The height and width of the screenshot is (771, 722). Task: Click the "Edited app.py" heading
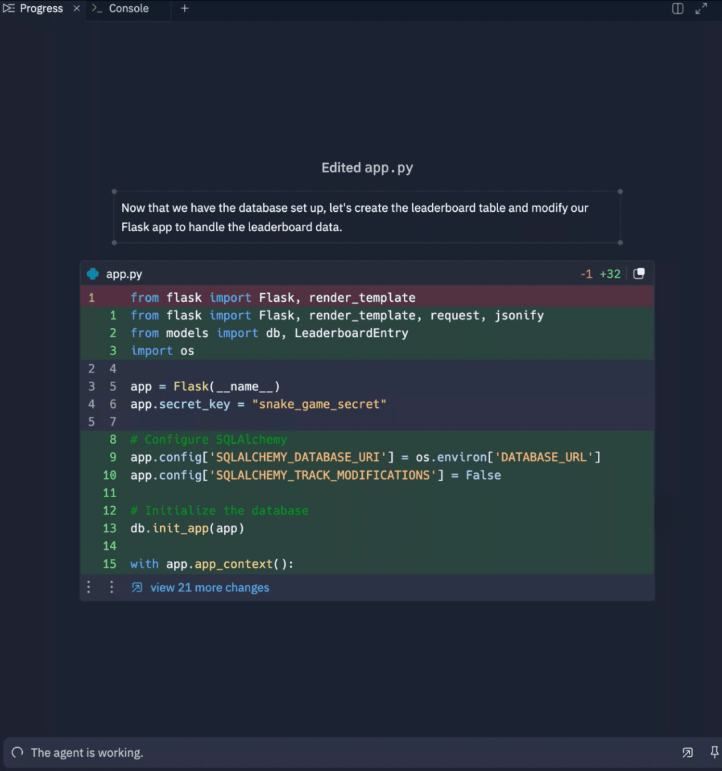click(x=367, y=167)
